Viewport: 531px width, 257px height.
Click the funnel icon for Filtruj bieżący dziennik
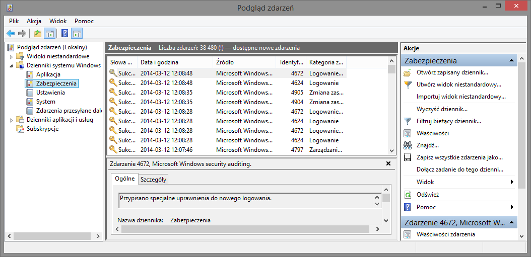pyautogui.click(x=408, y=121)
